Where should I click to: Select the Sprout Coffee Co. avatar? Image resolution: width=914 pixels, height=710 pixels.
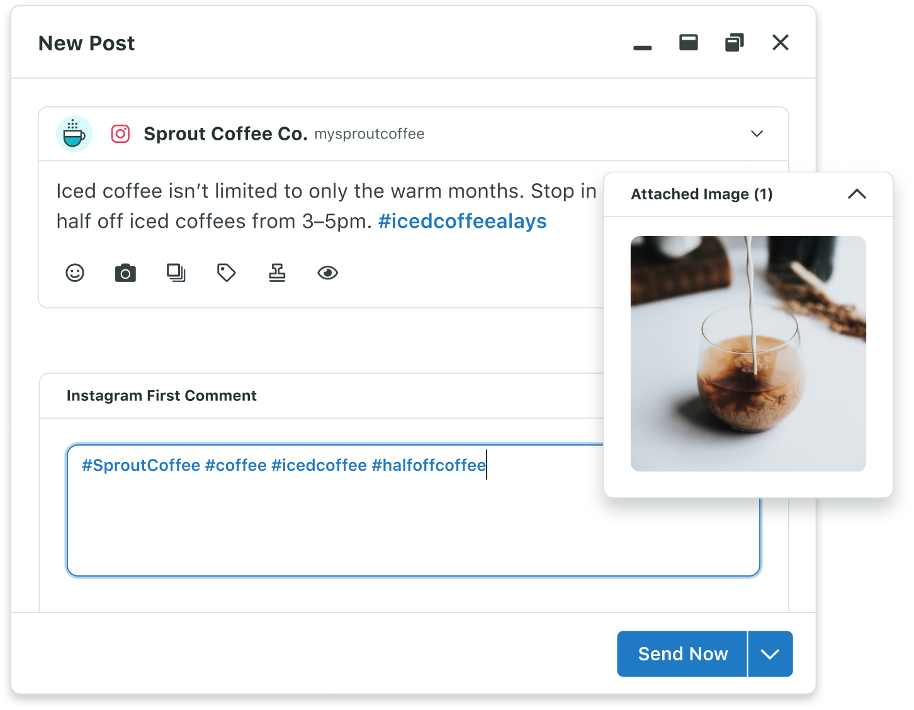tap(74, 133)
